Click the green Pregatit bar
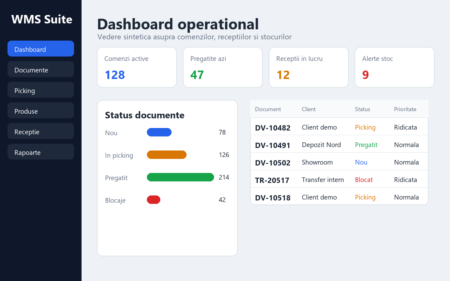This screenshot has height=281, width=450. click(181, 177)
